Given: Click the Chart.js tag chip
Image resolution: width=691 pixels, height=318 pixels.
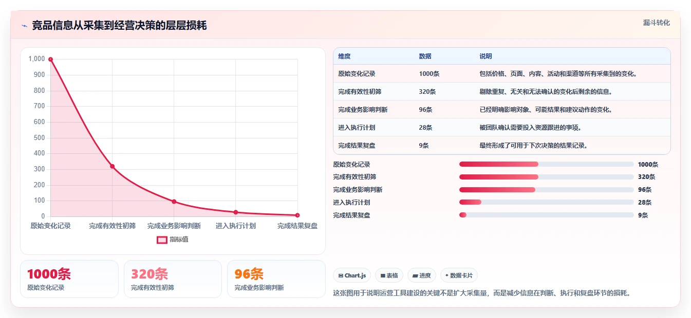Looking at the screenshot, I should coord(352,275).
